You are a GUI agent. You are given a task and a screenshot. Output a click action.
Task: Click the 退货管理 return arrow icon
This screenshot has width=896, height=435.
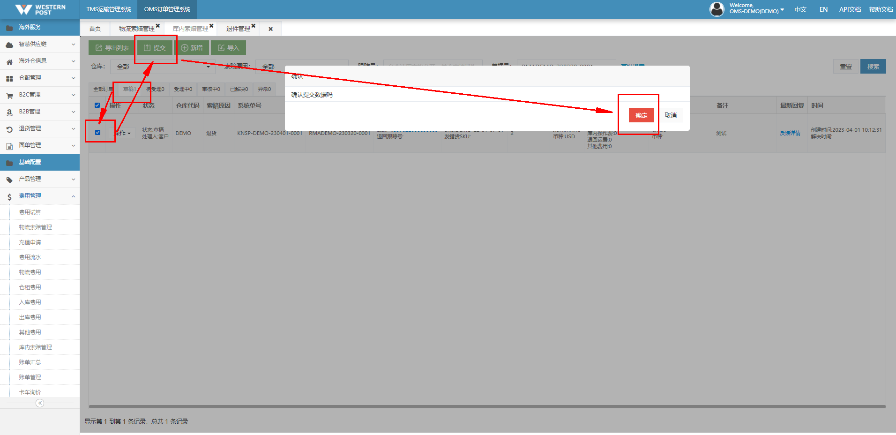(9, 129)
